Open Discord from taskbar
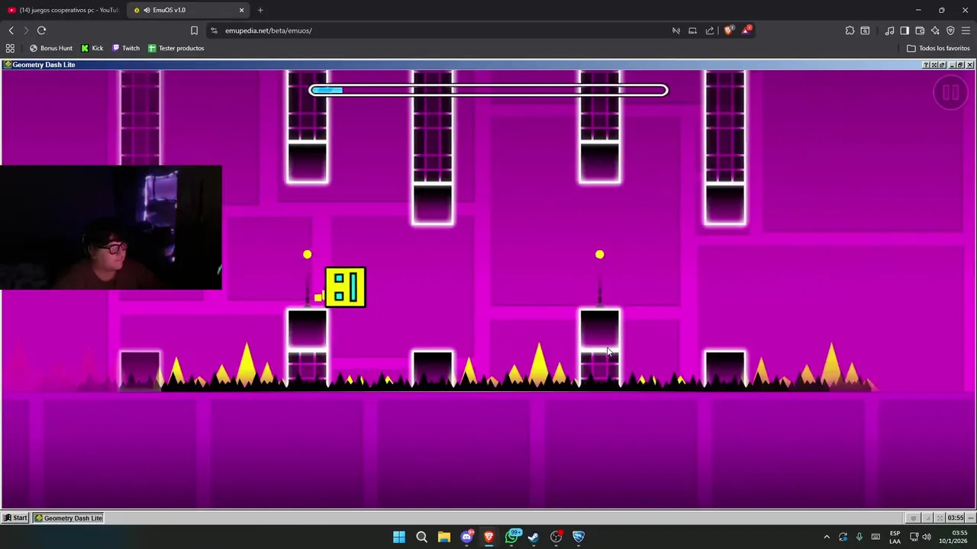The image size is (977, 549). pyautogui.click(x=466, y=537)
